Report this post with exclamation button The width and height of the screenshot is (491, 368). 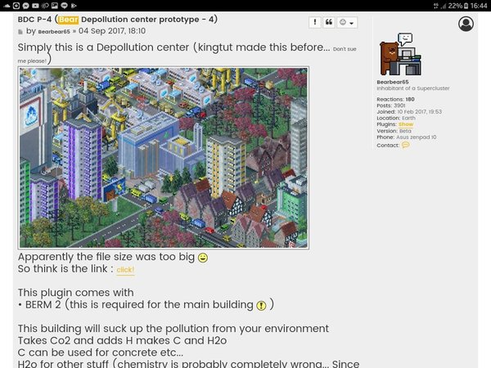click(315, 22)
